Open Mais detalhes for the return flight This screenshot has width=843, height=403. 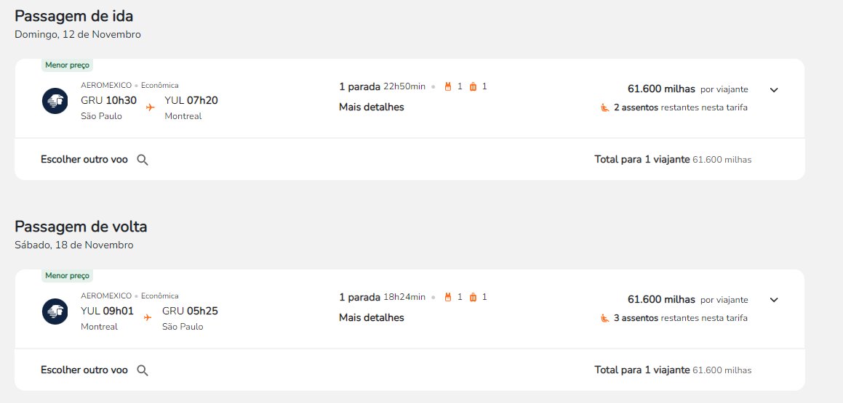coord(372,317)
